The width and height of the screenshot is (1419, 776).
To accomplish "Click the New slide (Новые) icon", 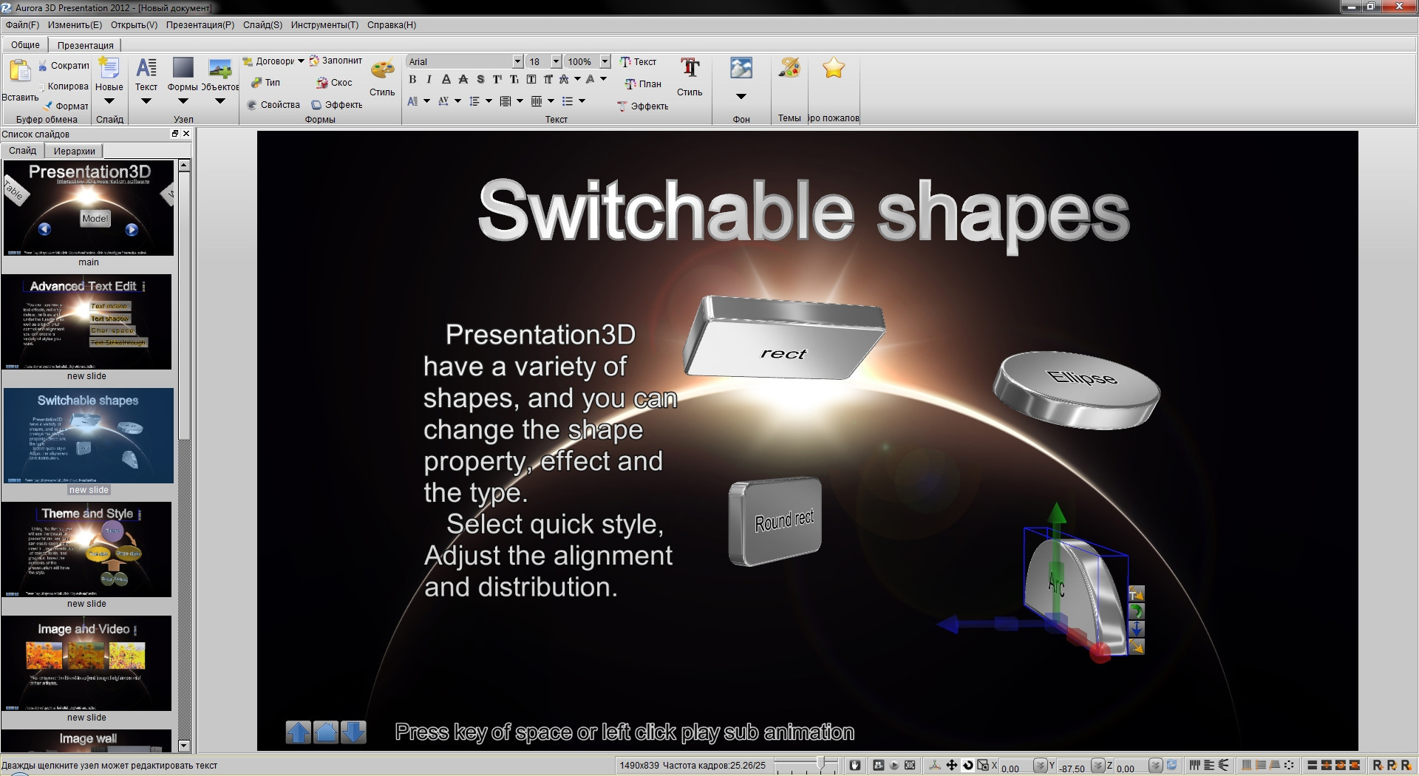I will (109, 68).
